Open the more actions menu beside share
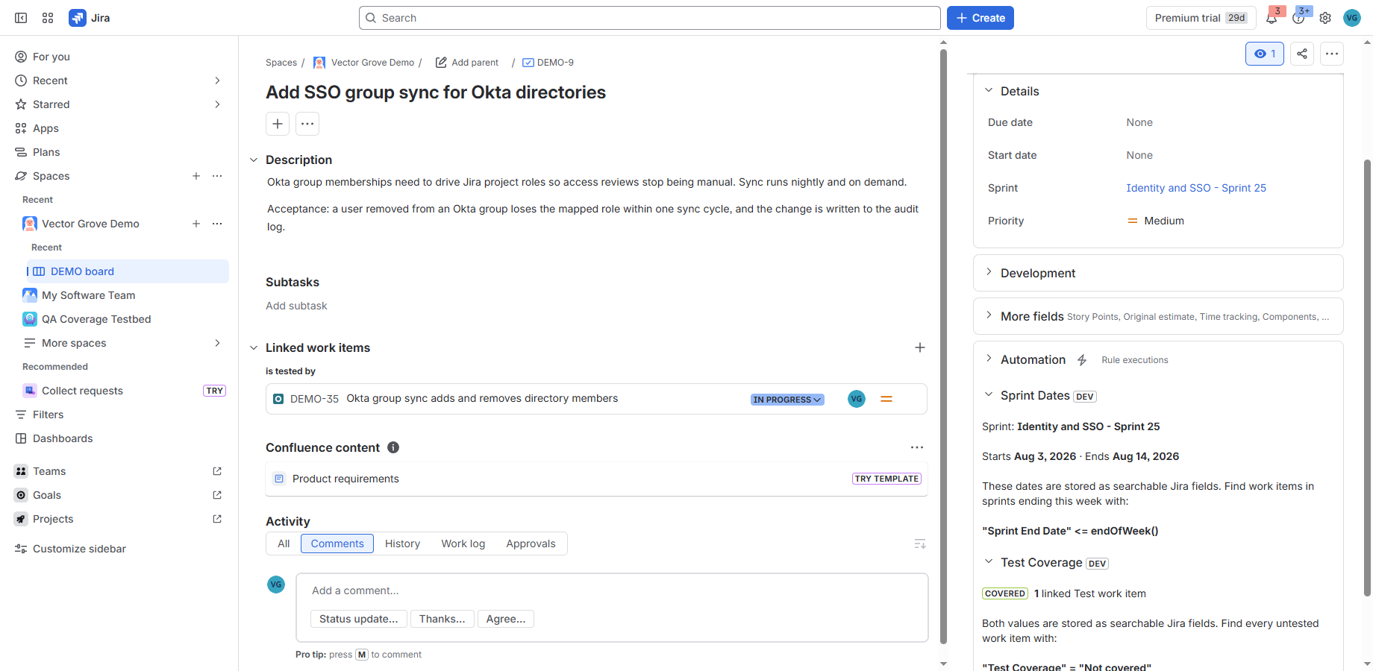 point(1332,54)
